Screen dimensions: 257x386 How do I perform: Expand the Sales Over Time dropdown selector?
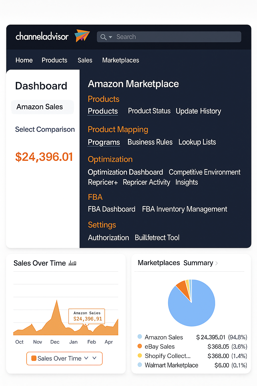tap(94, 358)
